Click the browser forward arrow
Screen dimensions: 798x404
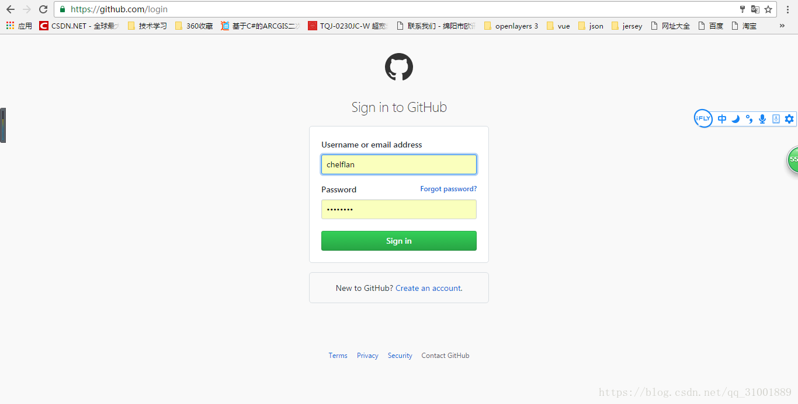point(26,9)
